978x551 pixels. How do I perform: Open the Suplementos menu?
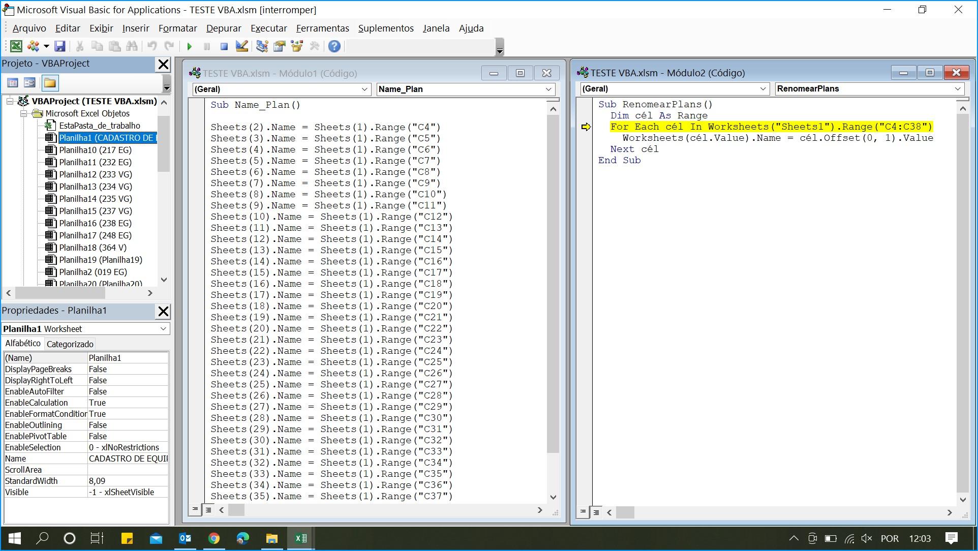386,28
